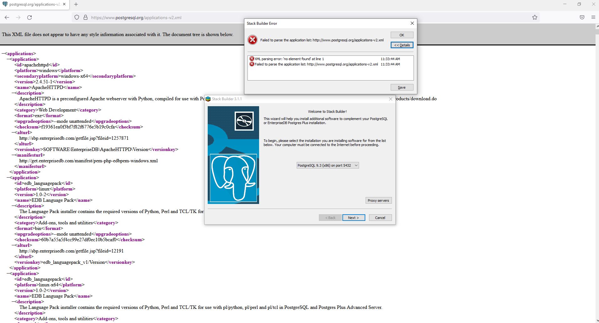Viewport: 599px width, 323px height.
Task: Open a new tab with plus icon
Action: pyautogui.click(x=76, y=4)
